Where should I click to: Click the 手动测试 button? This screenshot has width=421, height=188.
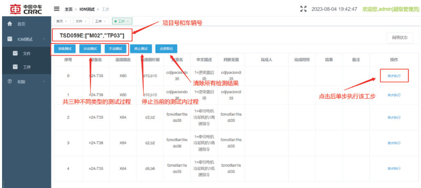115,49
